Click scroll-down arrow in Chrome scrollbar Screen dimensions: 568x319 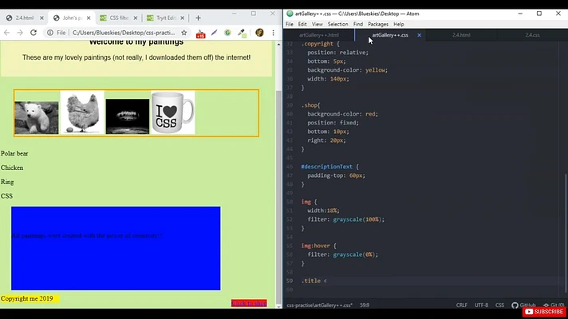[x=278, y=306]
